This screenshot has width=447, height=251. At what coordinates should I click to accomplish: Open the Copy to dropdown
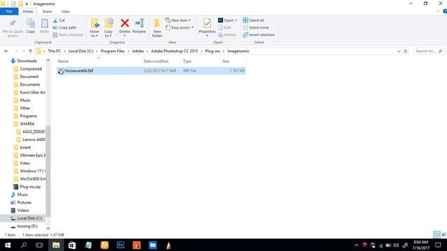[108, 28]
